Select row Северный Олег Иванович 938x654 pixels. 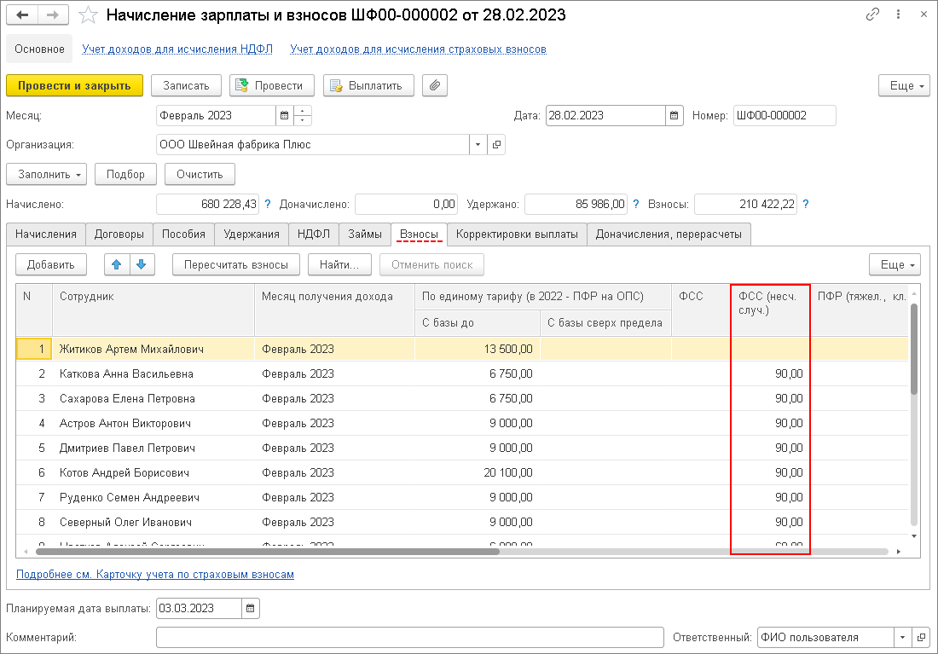coord(462,523)
